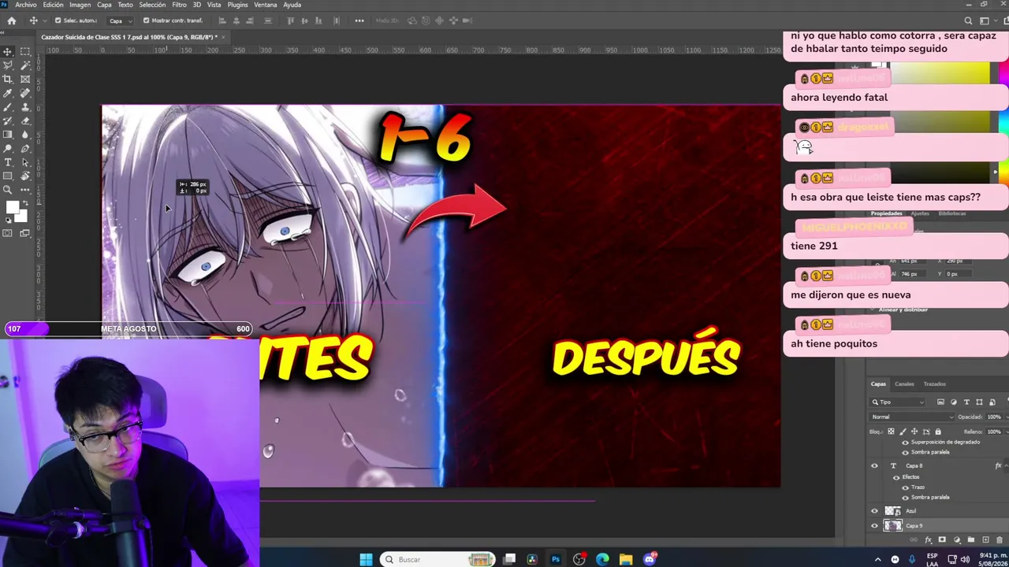Select the Crop tool
1009x567 pixels.
[x=8, y=80]
